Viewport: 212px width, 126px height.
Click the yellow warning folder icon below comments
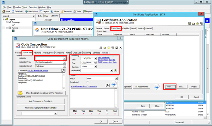(20, 93)
